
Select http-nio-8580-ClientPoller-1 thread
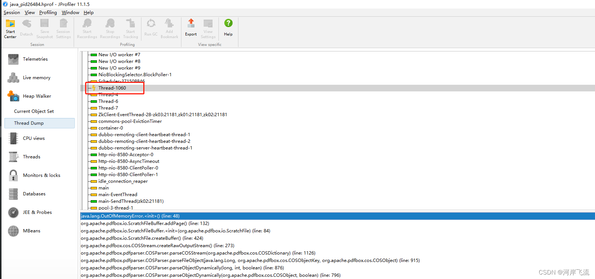tap(128, 175)
